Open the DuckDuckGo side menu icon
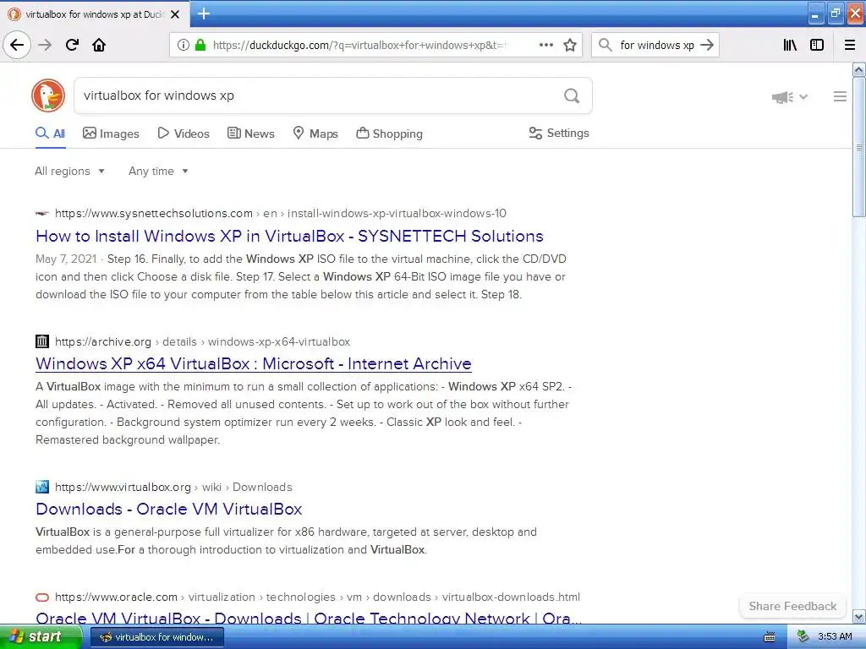The height and width of the screenshot is (649, 866). click(x=840, y=96)
